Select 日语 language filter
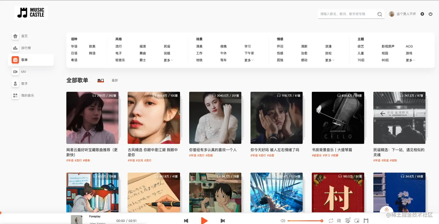This screenshot has height=224, width=439. (74, 53)
